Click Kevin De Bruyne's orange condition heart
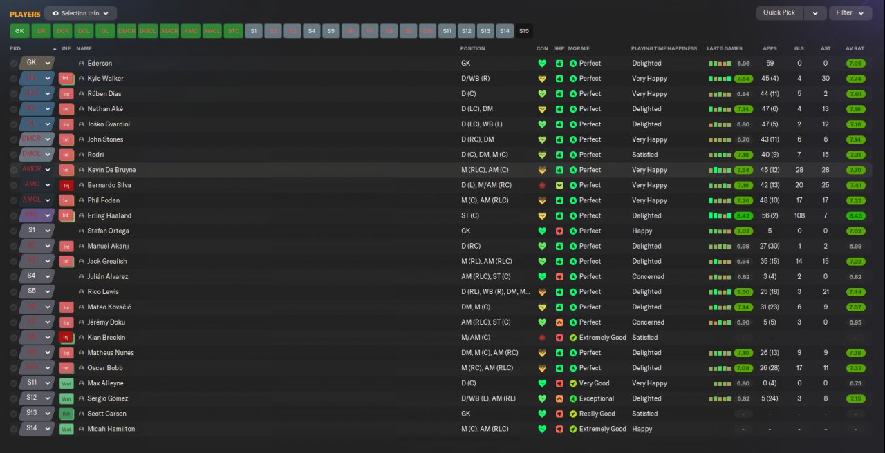885x453 pixels. 542,170
